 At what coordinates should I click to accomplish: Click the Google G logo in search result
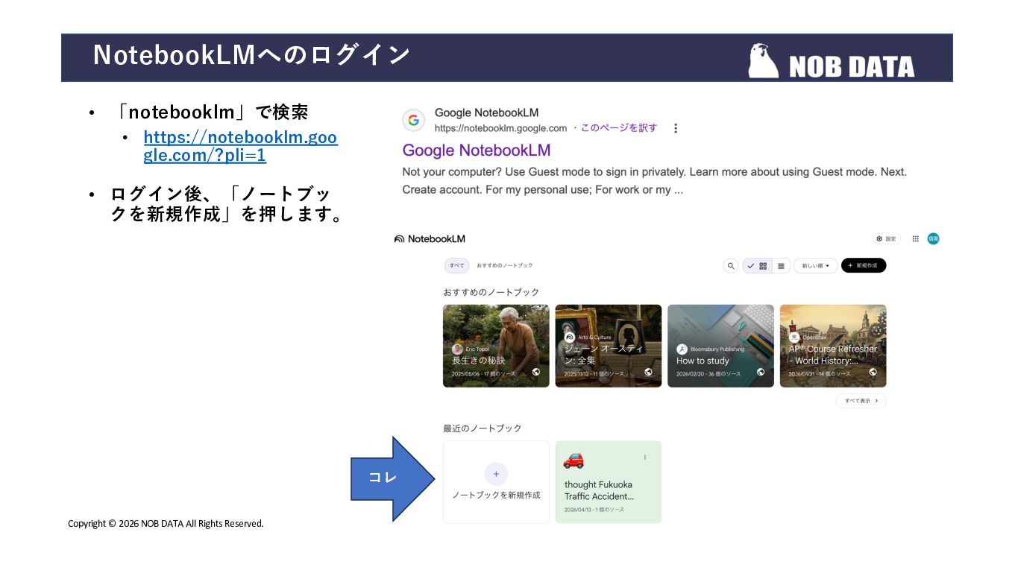(x=414, y=120)
